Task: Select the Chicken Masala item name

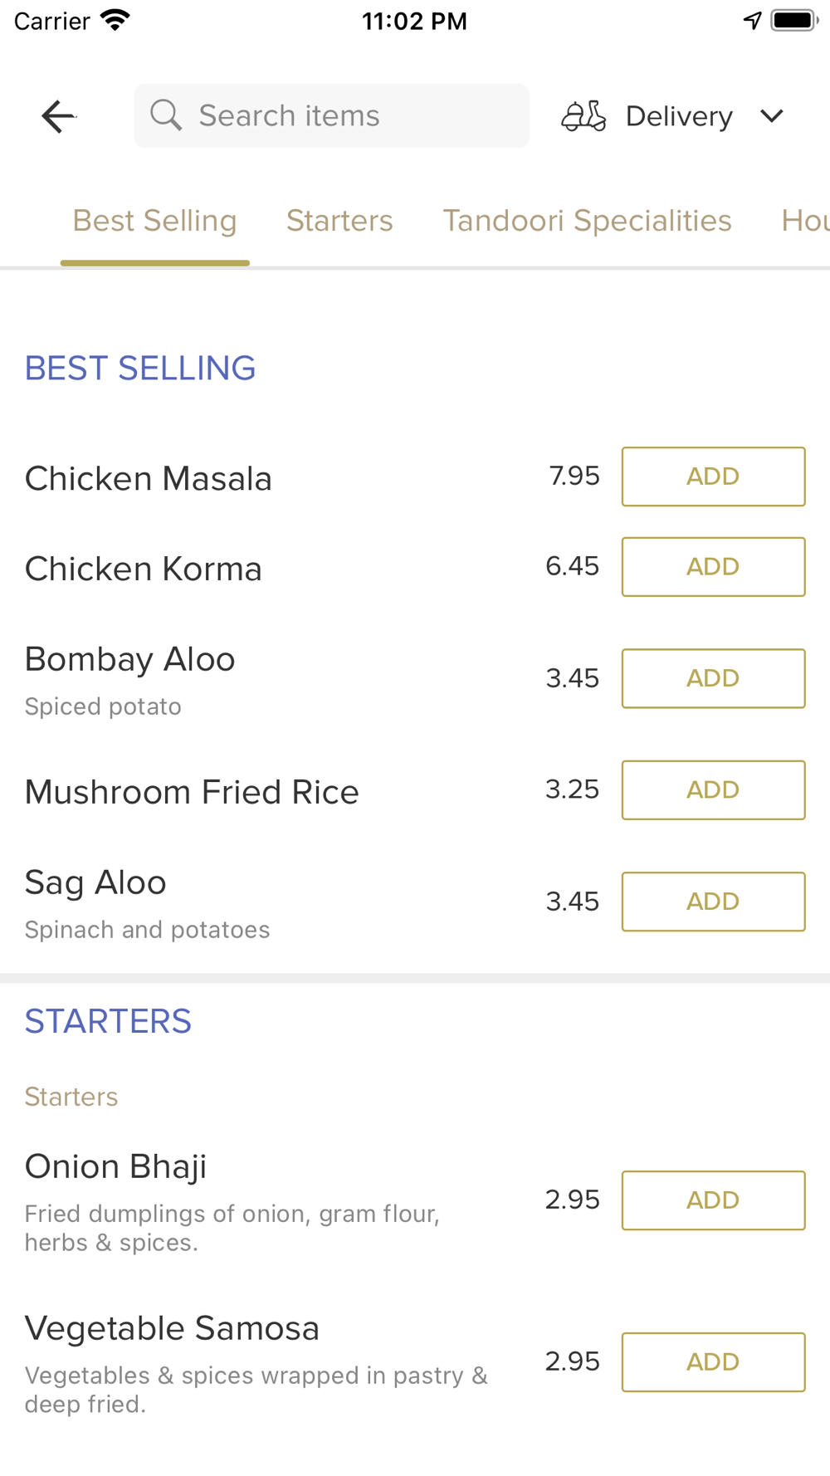Action: point(149,478)
